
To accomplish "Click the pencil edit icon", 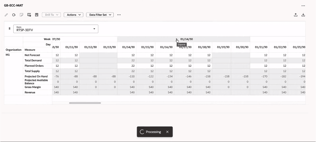I will 6,15.
